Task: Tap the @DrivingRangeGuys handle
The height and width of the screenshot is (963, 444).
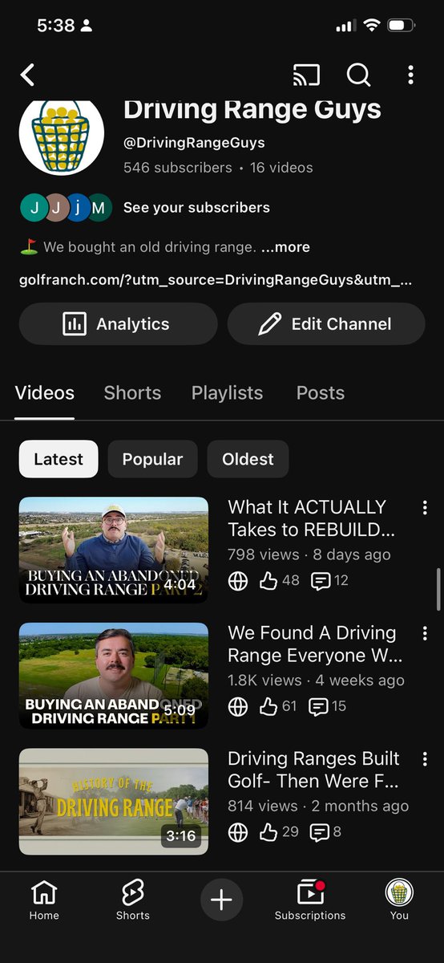Action: [x=194, y=143]
